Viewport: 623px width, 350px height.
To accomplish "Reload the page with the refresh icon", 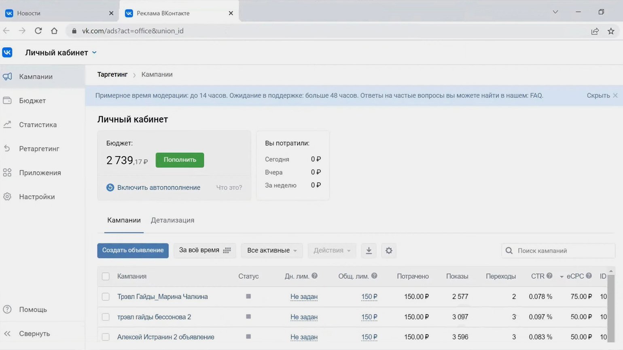I will click(x=38, y=31).
